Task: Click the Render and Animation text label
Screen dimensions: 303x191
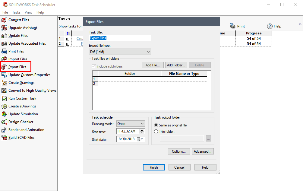Action: pyautogui.click(x=26, y=130)
